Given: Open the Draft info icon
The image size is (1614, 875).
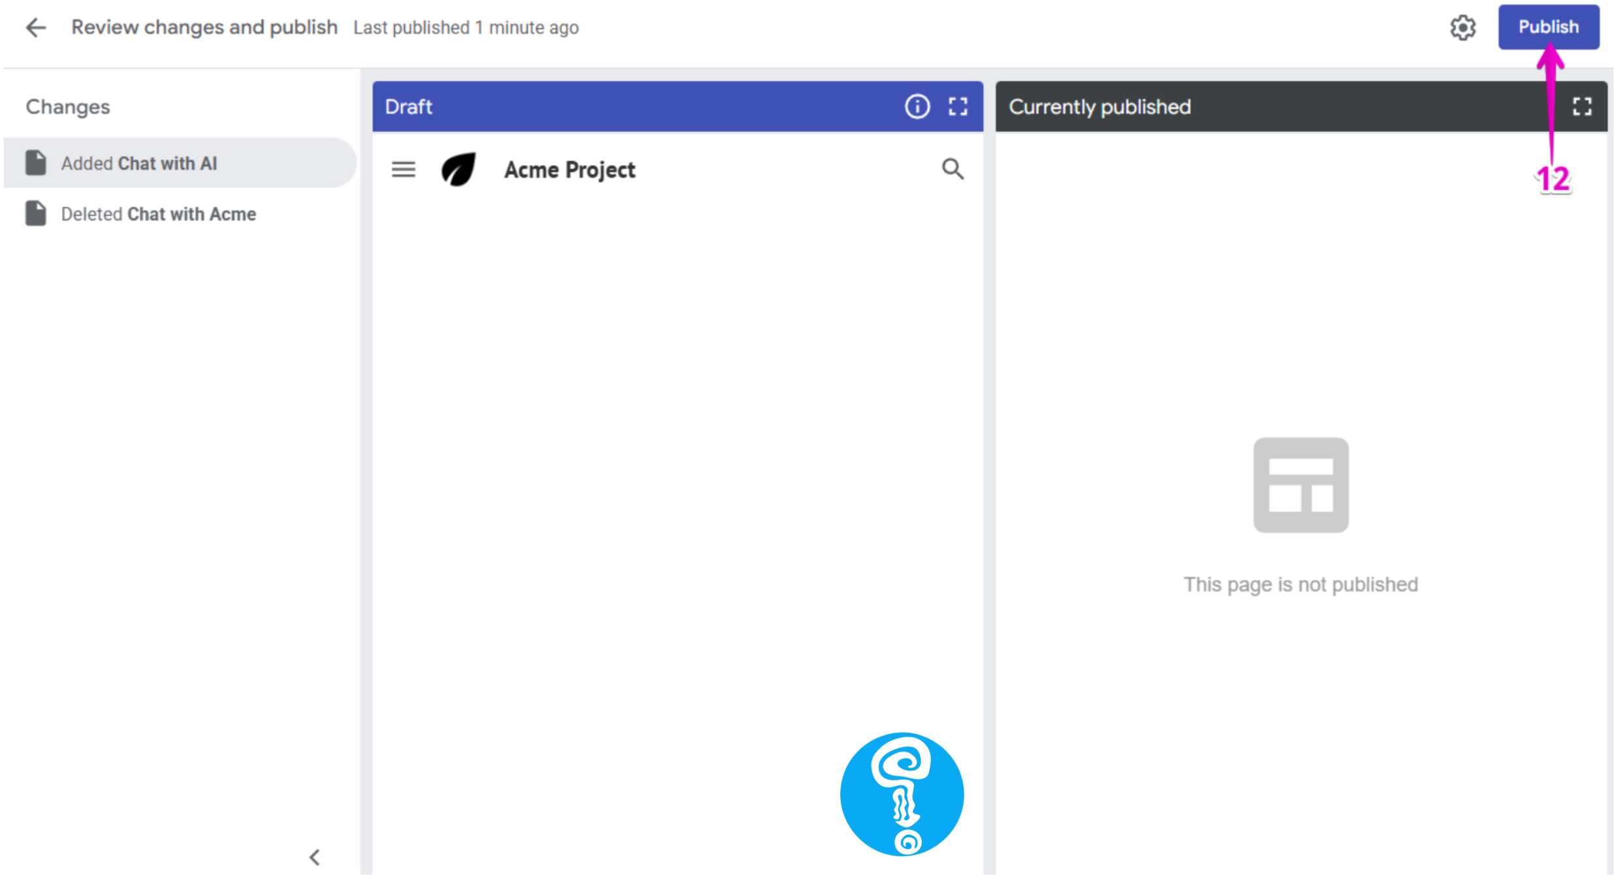Looking at the screenshot, I should coord(917,106).
